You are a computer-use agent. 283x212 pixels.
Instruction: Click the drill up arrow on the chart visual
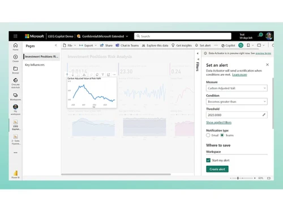(67, 75)
